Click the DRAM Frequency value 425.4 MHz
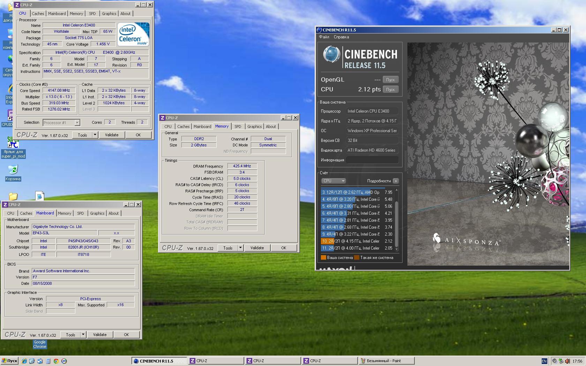Viewport: 586px width, 366px height. point(242,166)
